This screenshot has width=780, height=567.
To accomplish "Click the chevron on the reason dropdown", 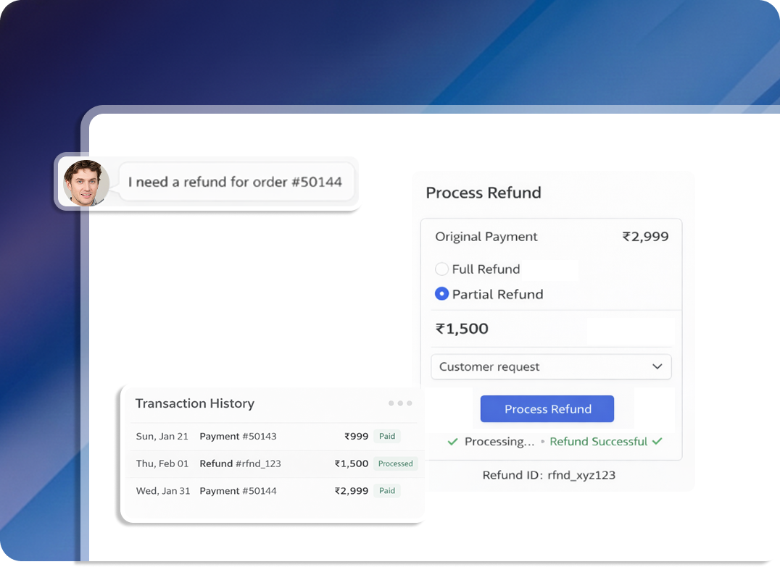I will click(x=657, y=366).
